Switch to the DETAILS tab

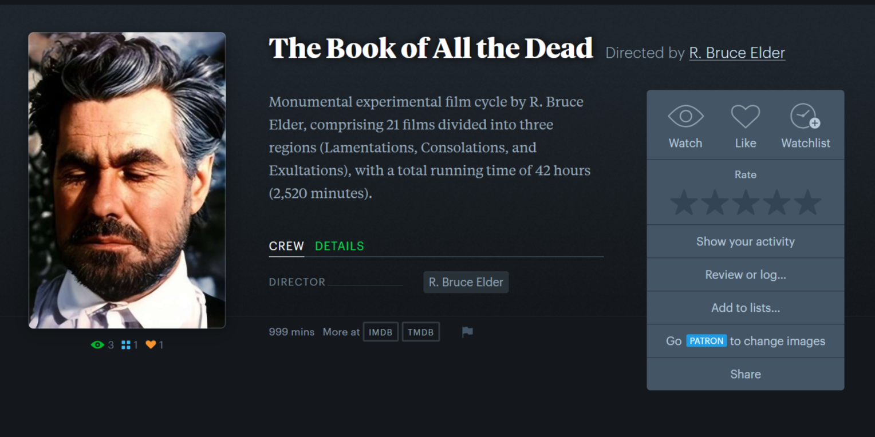click(x=340, y=246)
